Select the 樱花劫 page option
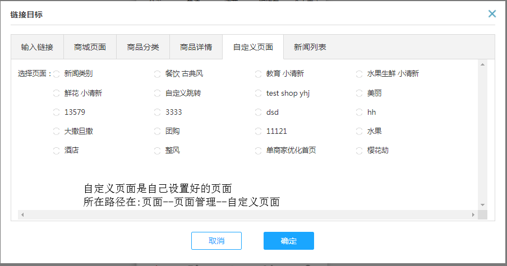The height and width of the screenshot is (266, 507). tap(359, 151)
